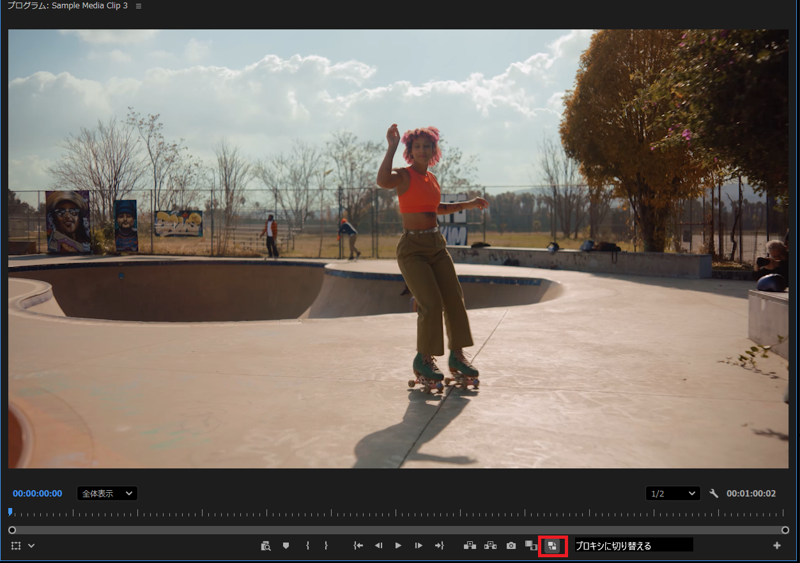Export a frame with the camera icon
The width and height of the screenshot is (800, 563).
point(511,546)
